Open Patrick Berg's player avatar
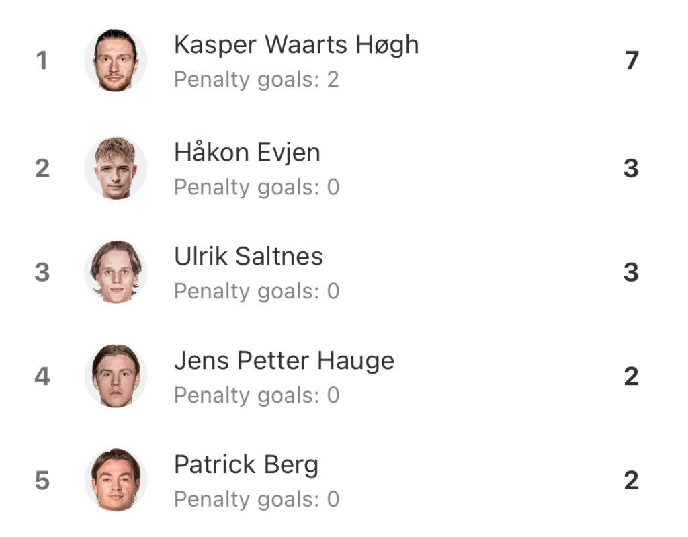688x537 pixels. (x=116, y=480)
